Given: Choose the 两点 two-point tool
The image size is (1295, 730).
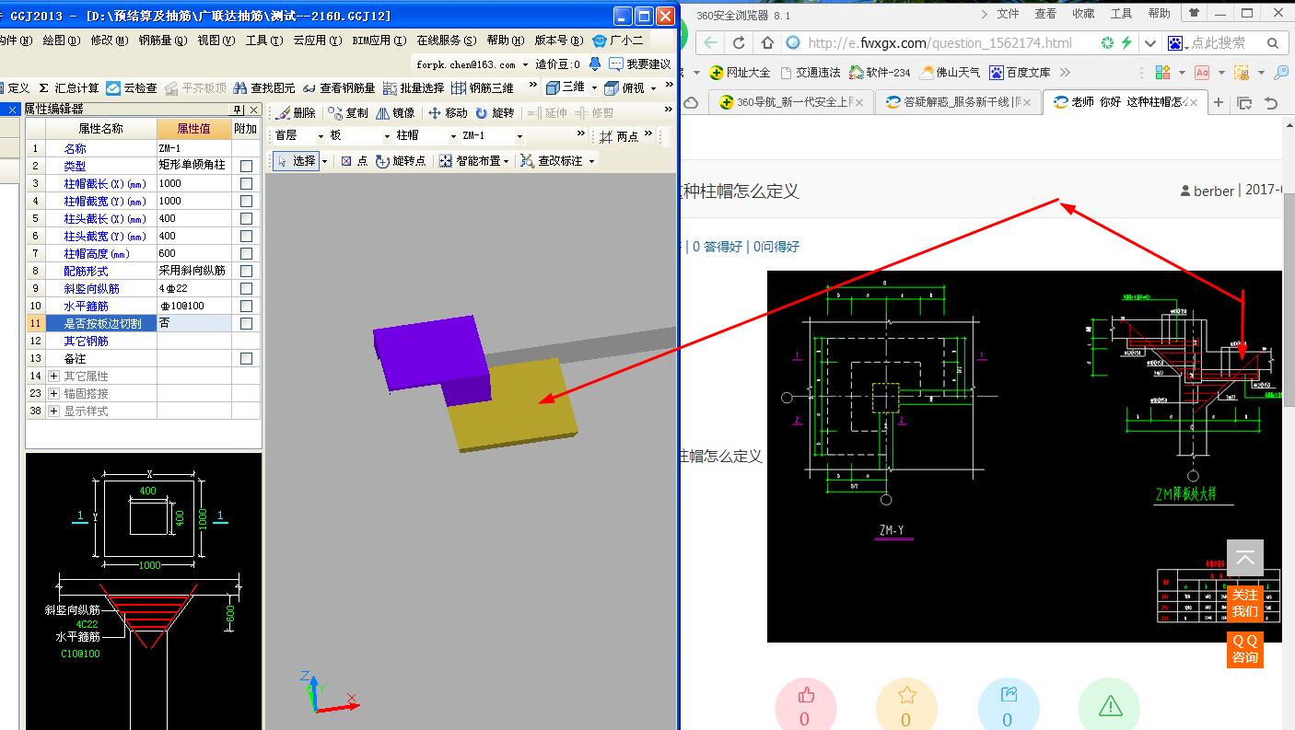Looking at the screenshot, I should point(619,136).
